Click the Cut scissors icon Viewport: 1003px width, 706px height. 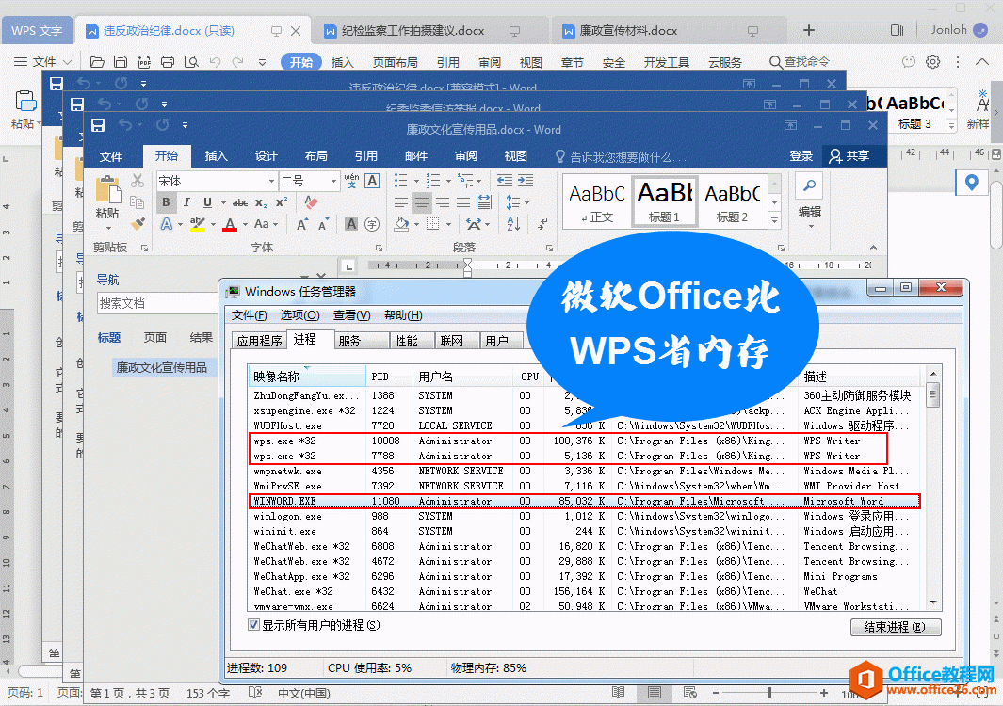138,182
